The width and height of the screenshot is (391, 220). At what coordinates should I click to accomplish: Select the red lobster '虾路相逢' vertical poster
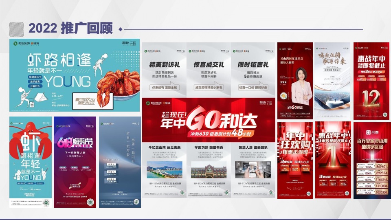(31, 162)
